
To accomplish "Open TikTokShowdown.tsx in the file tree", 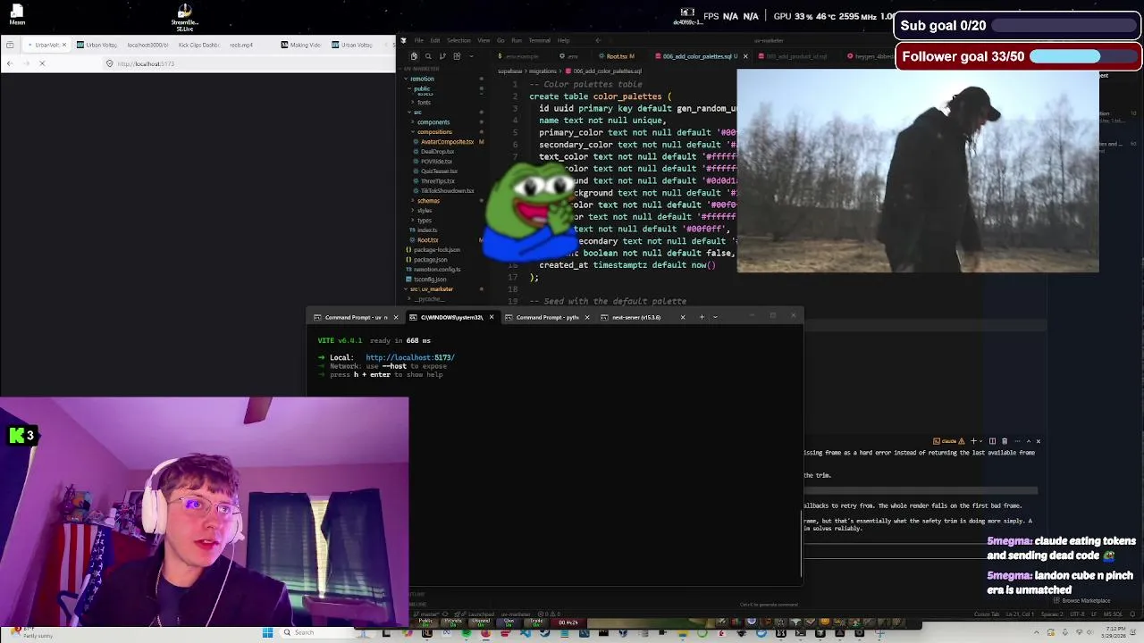I will (447, 191).
